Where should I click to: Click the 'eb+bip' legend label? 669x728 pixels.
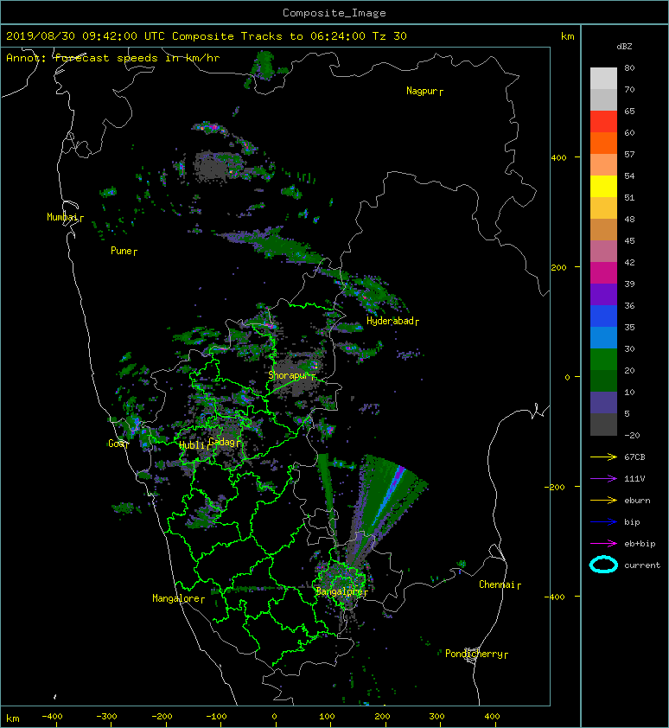pos(640,544)
